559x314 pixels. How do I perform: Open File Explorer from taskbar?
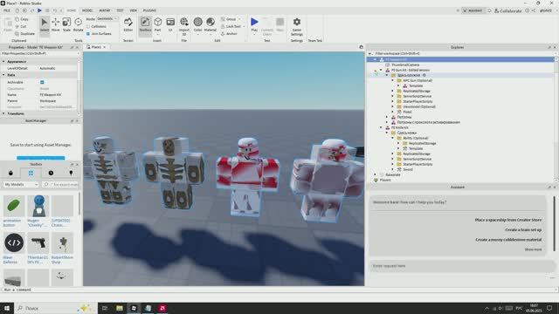pyautogui.click(x=120, y=308)
